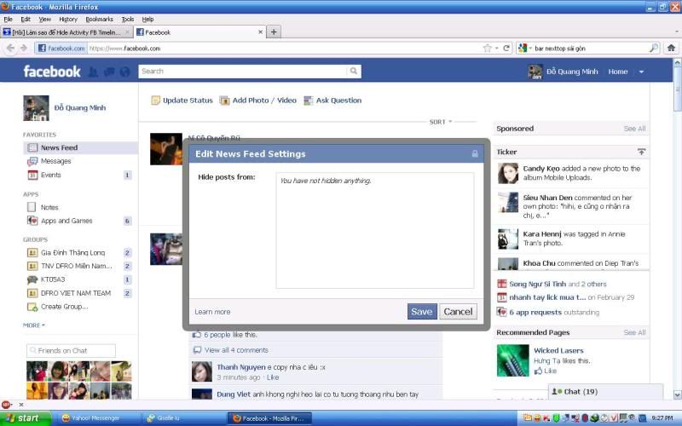Image resolution: width=682 pixels, height=426 pixels.
Task: Like Thanh Nguyen's comment
Action: click(x=273, y=377)
